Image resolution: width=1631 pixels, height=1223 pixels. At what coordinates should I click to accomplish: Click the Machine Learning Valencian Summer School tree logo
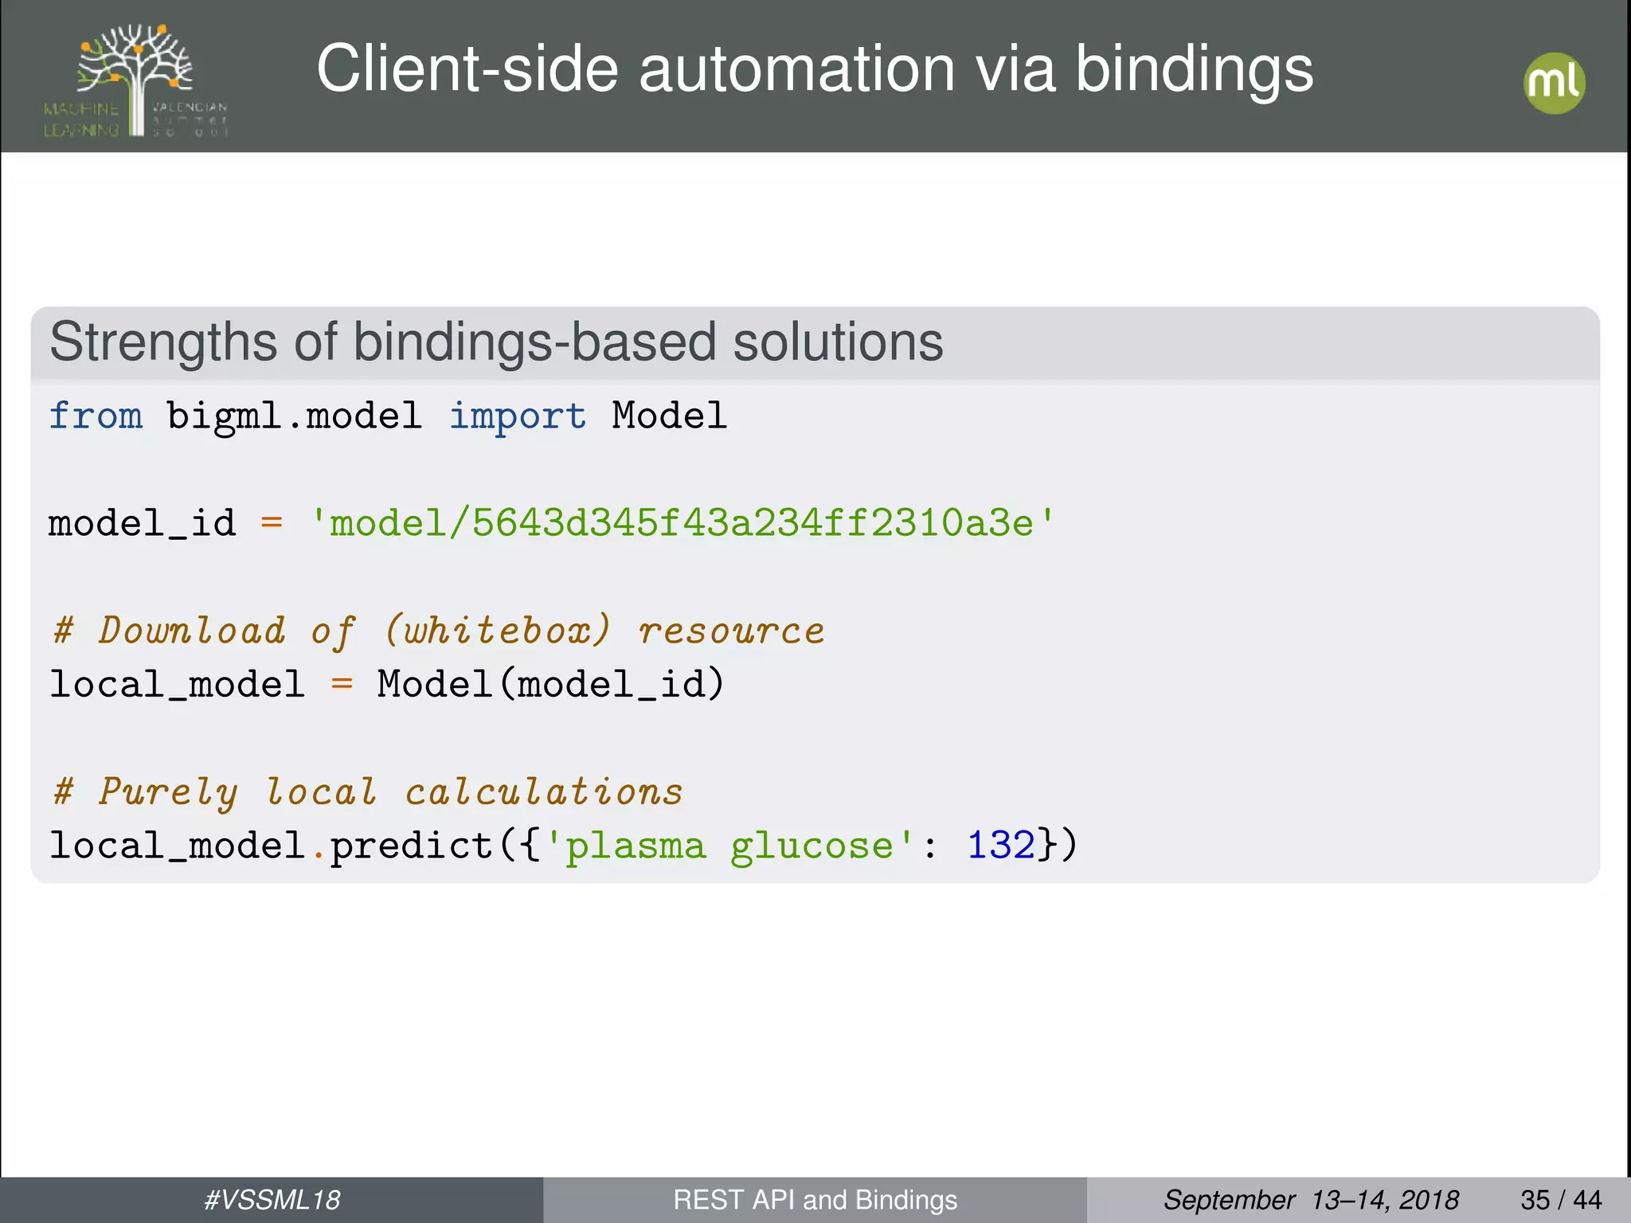135,80
